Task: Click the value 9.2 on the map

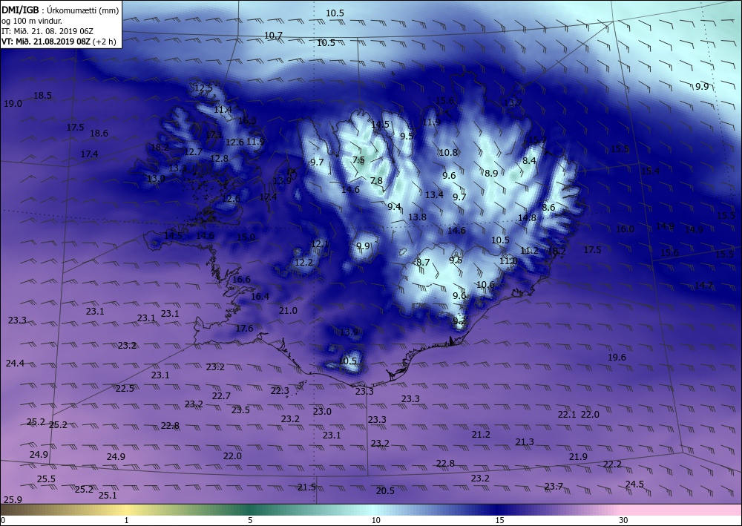Action: click(x=459, y=320)
